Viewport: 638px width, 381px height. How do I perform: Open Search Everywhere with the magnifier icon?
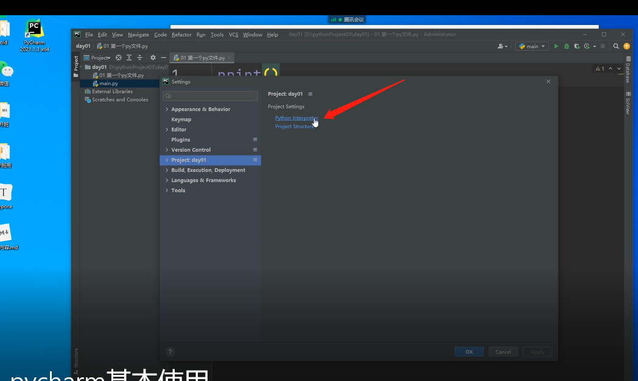[x=616, y=46]
